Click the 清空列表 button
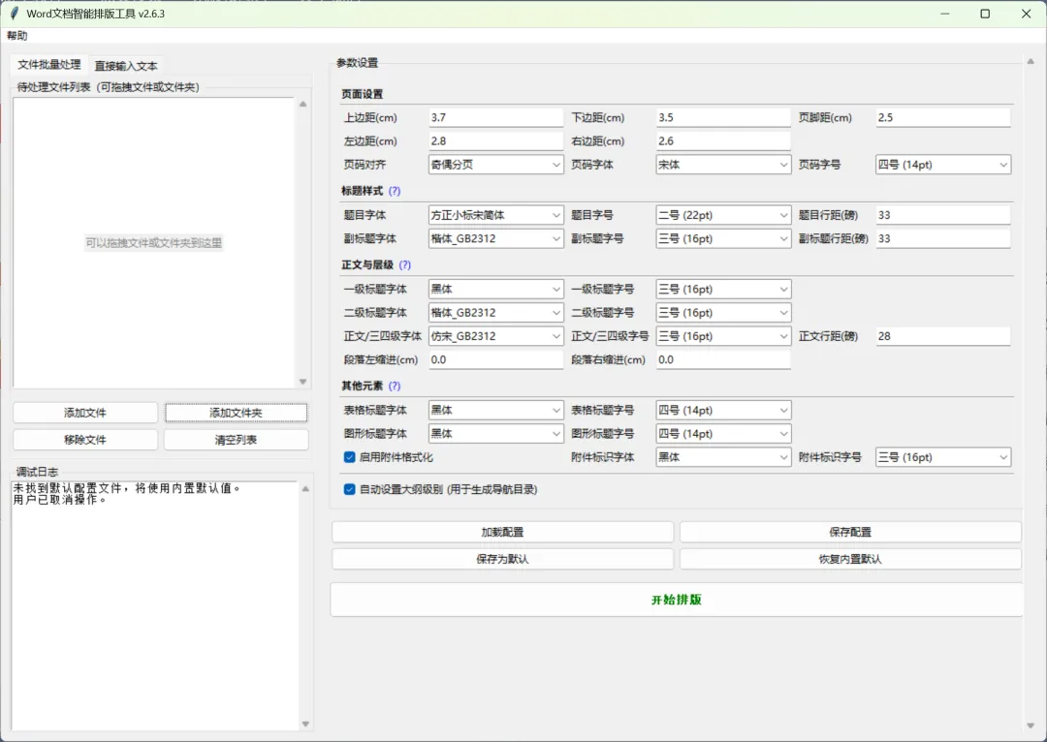1047x742 pixels. [x=236, y=440]
